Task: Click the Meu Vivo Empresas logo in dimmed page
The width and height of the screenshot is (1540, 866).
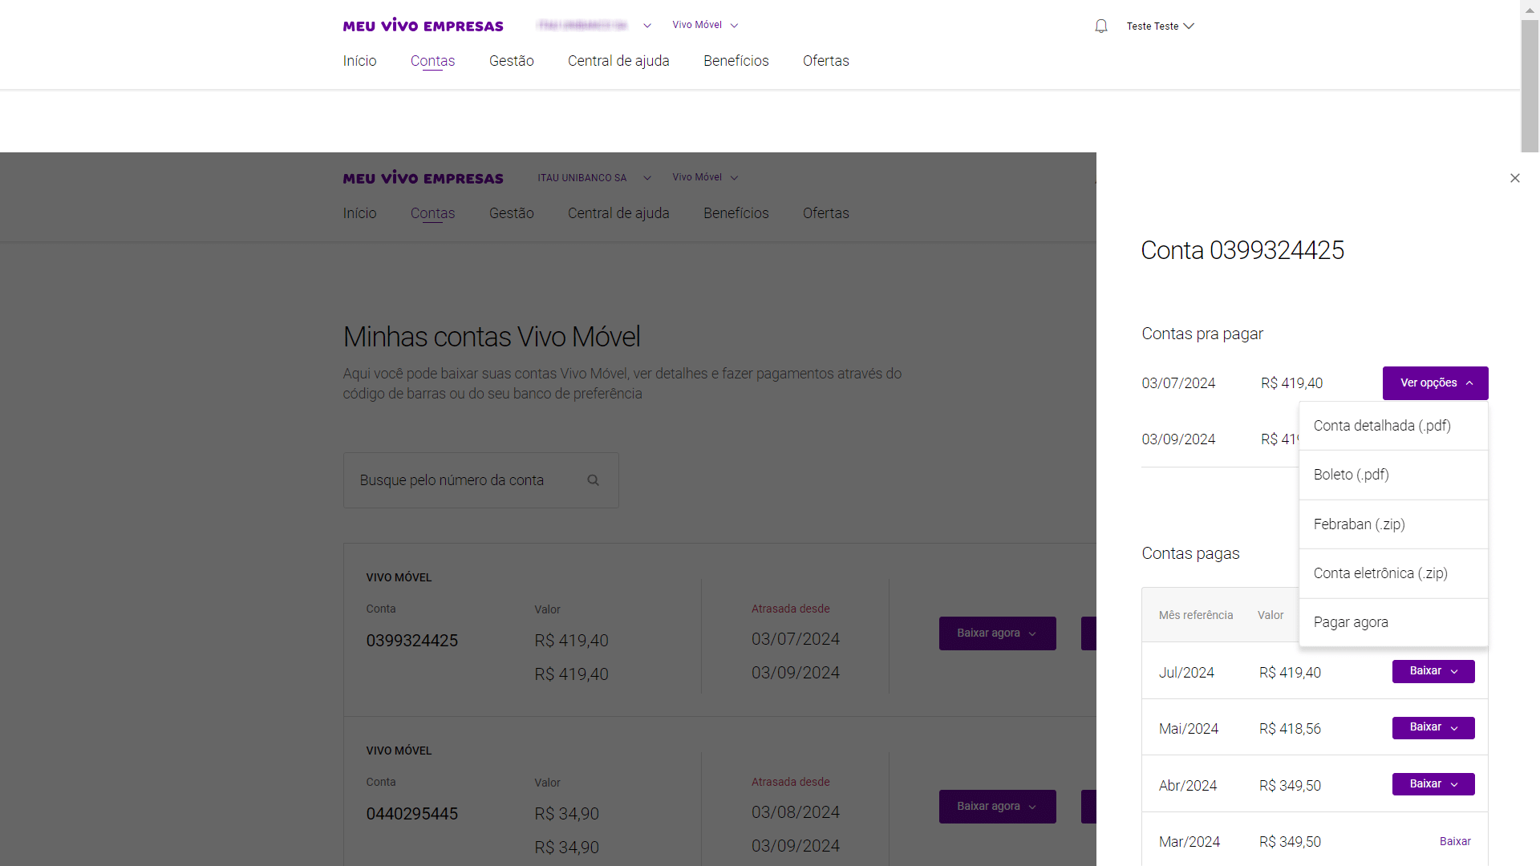Action: pyautogui.click(x=423, y=178)
